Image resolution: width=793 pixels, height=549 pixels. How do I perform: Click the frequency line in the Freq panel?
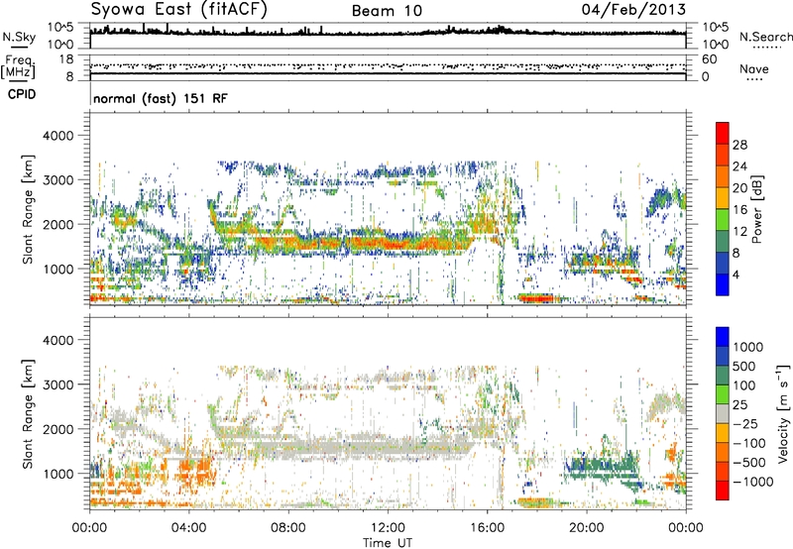click(x=388, y=73)
